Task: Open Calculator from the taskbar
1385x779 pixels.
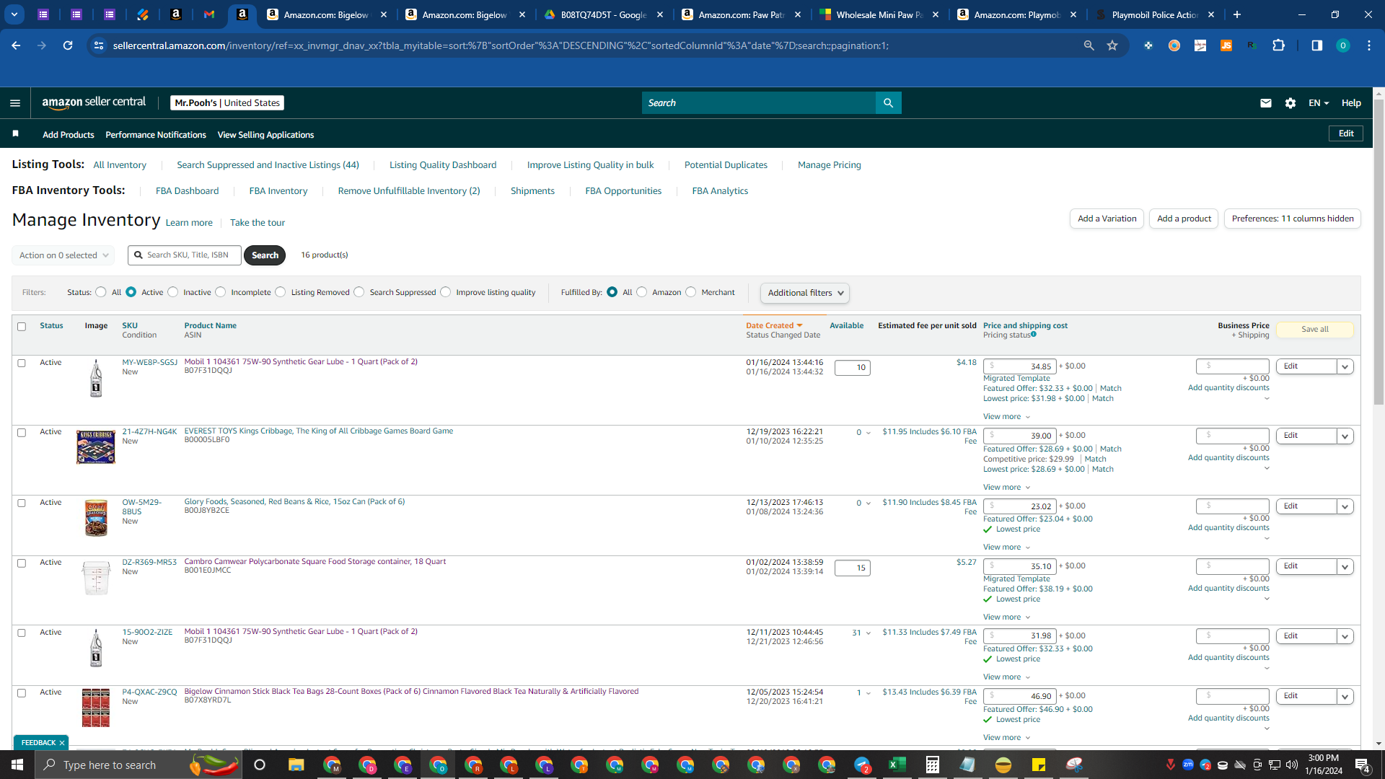Action: point(932,765)
